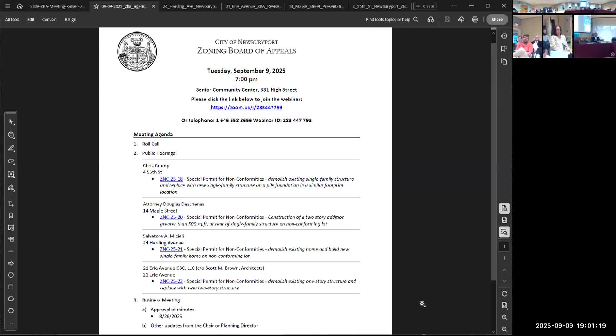The image size is (616, 336).
Task: Print the document with printer icon
Action: pos(475,19)
